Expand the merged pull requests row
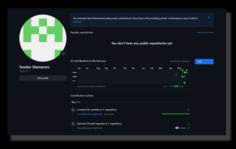This screenshot has width=236, height=149. tap(189, 128)
